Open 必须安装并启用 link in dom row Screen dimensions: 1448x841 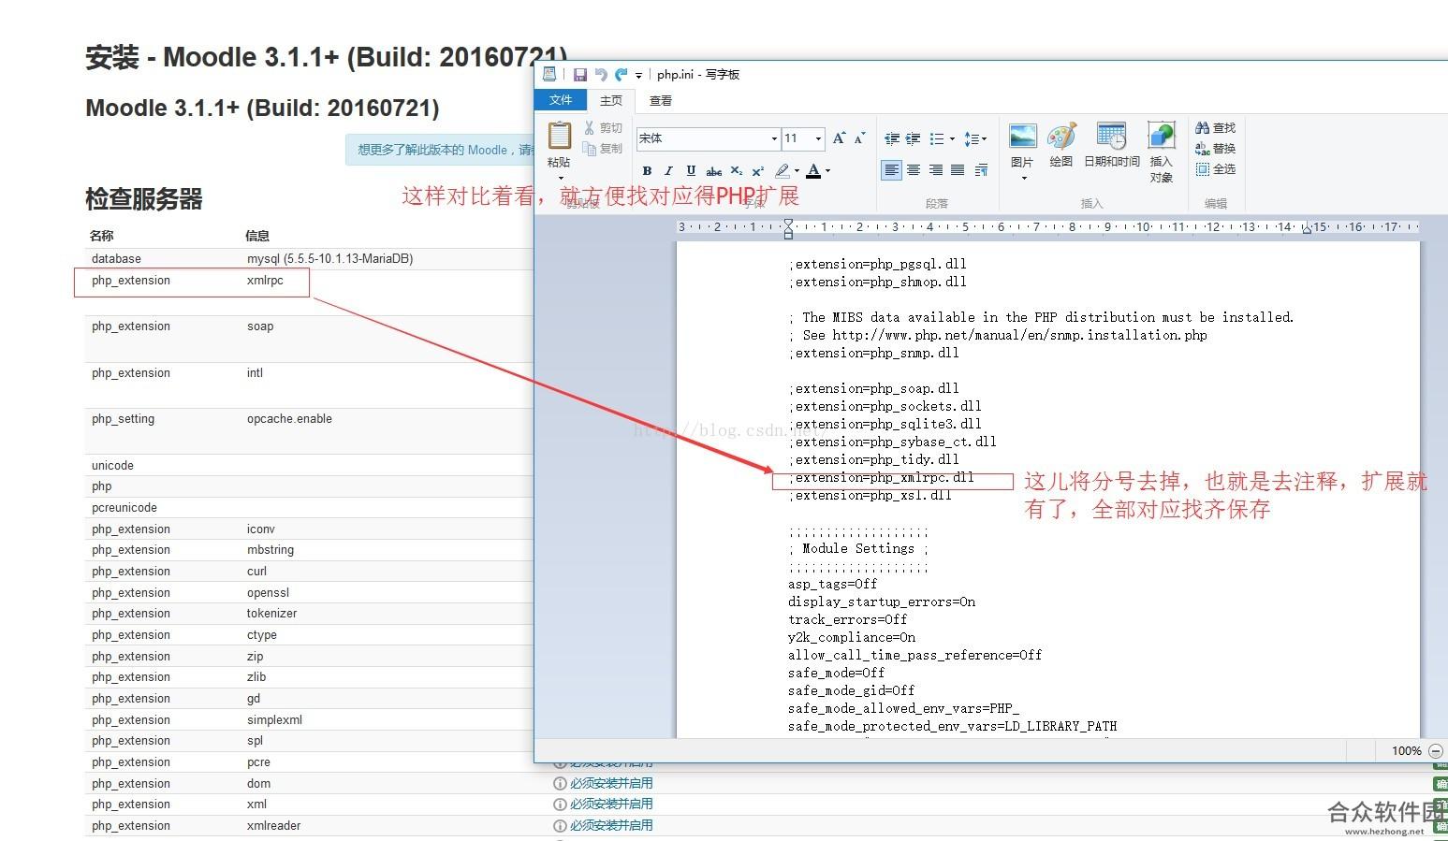[x=611, y=783]
